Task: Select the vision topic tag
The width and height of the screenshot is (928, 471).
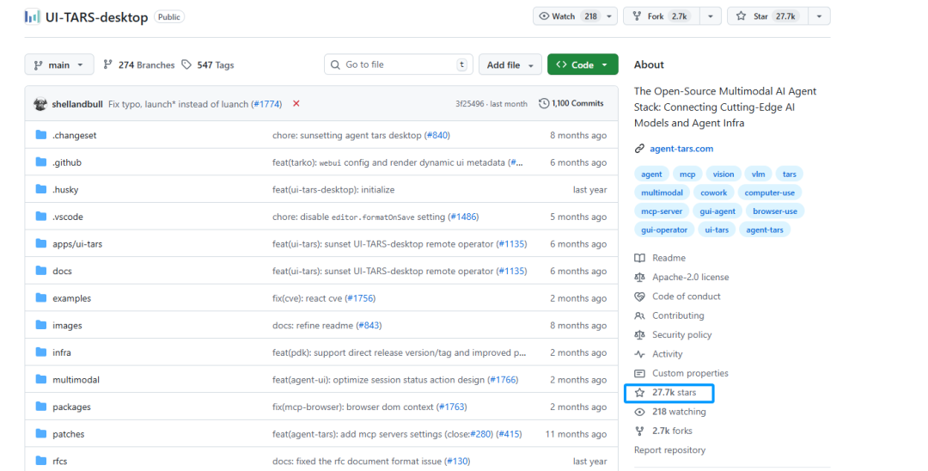Action: 723,174
